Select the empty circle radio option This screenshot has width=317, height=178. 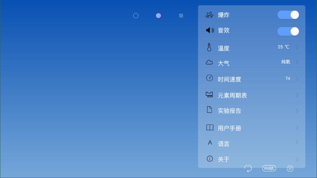136,16
